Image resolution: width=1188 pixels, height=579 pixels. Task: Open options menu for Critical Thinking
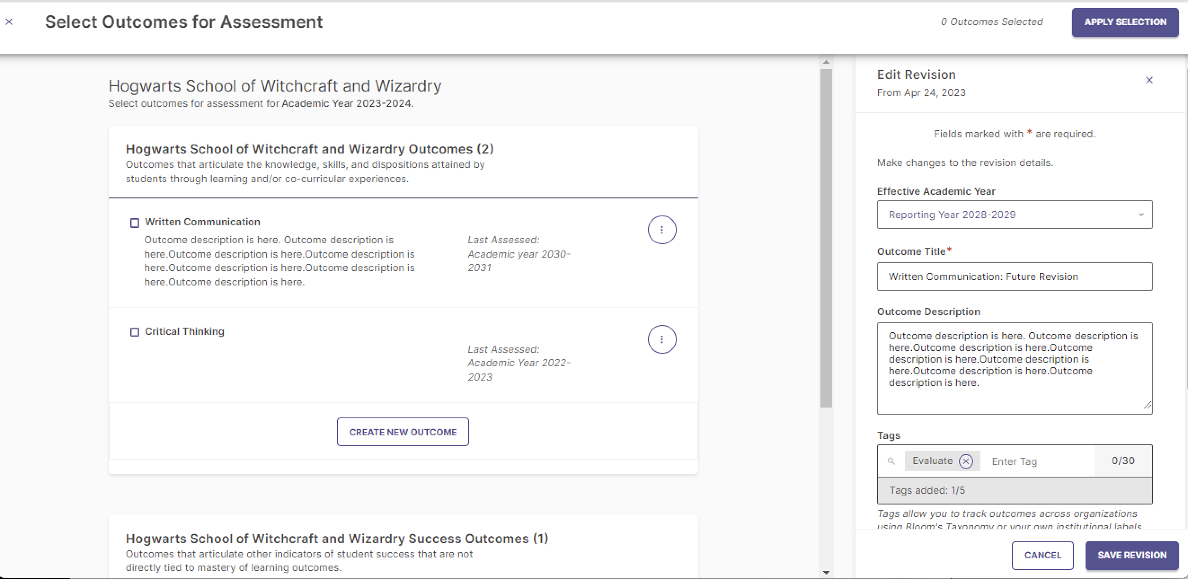(662, 339)
